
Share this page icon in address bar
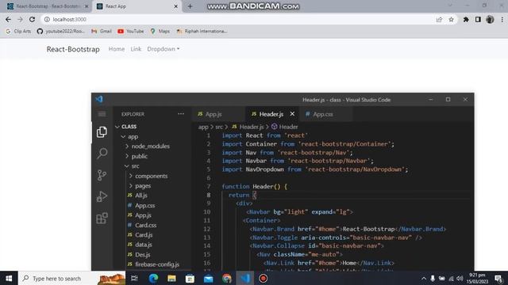point(439,19)
